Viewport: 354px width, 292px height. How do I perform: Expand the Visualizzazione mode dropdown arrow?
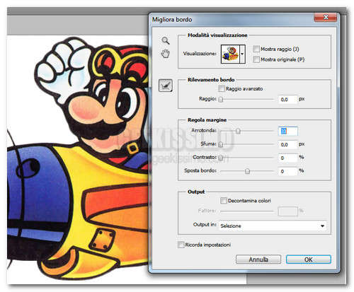(x=242, y=54)
